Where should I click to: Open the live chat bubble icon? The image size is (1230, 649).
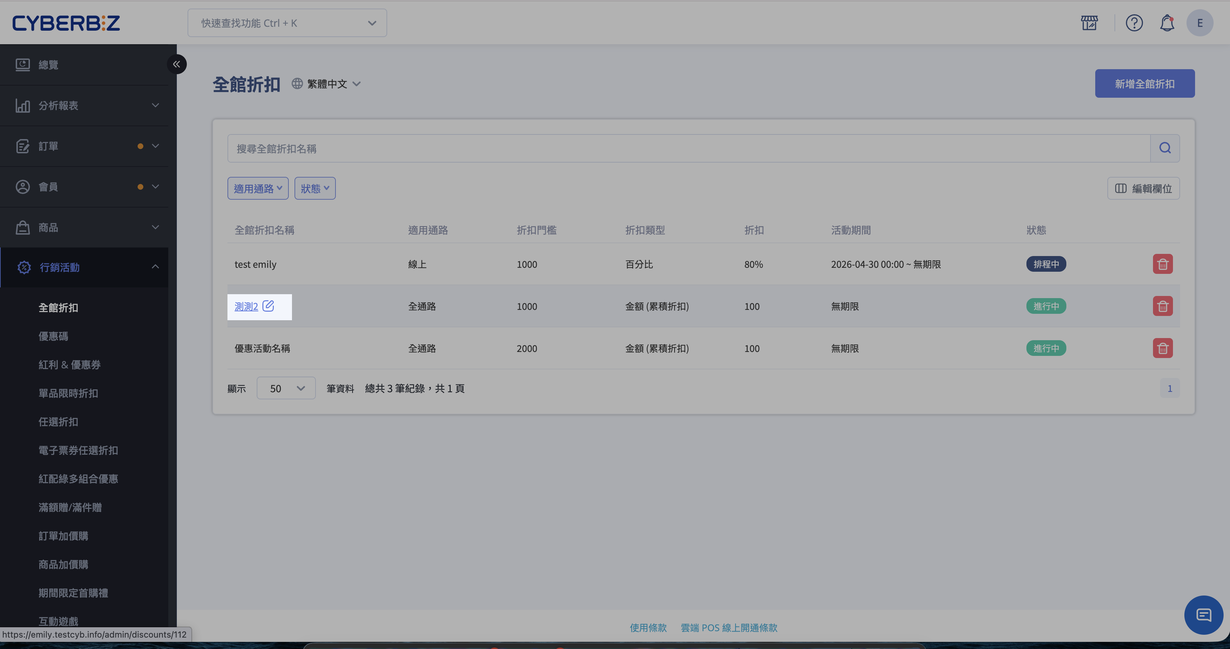(x=1203, y=615)
